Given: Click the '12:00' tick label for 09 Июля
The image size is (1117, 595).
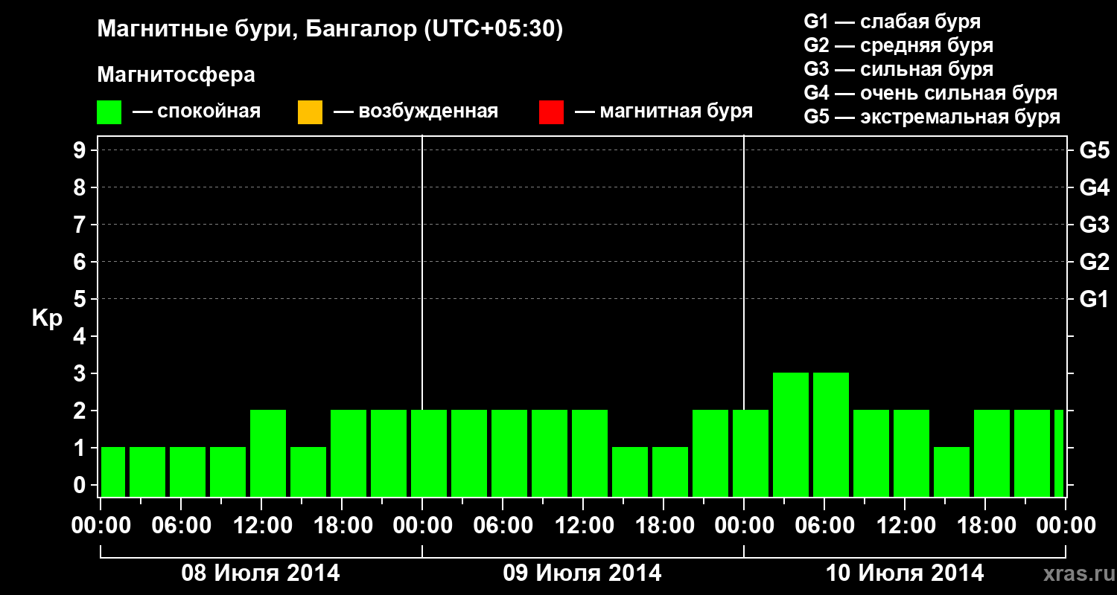Looking at the screenshot, I should (584, 525).
